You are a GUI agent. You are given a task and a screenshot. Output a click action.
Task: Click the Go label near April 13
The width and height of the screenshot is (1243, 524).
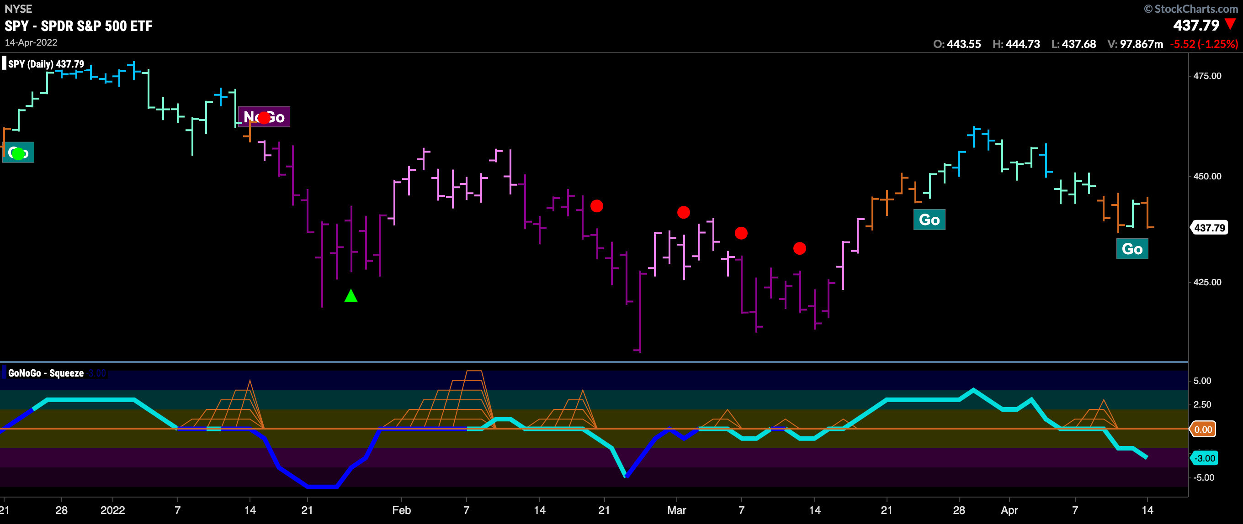1132,249
